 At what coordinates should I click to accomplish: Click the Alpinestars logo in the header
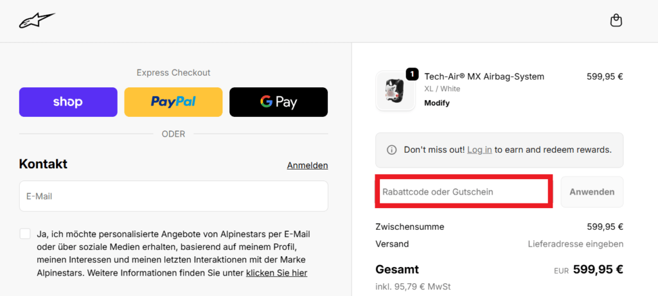(x=37, y=21)
